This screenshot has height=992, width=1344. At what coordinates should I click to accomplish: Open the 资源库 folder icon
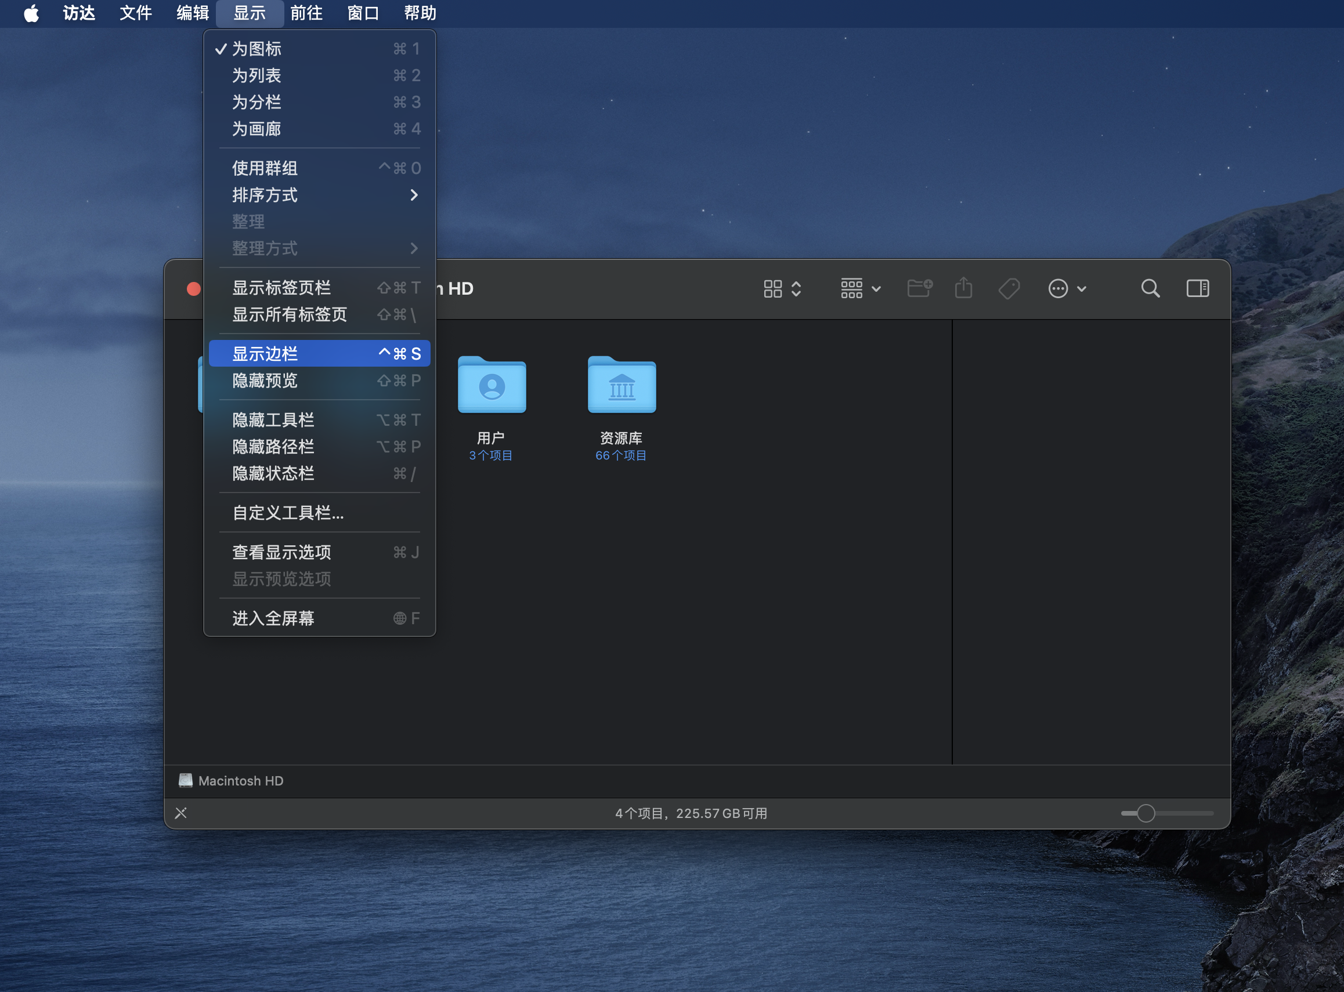pos(621,386)
